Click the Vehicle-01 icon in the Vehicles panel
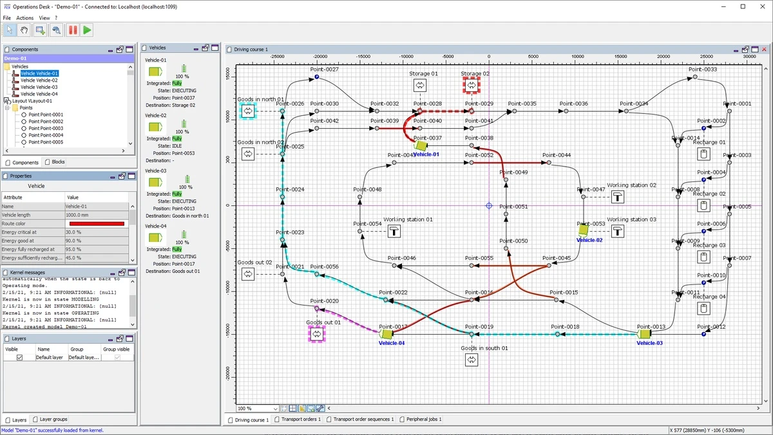The width and height of the screenshot is (773, 435). click(x=157, y=71)
